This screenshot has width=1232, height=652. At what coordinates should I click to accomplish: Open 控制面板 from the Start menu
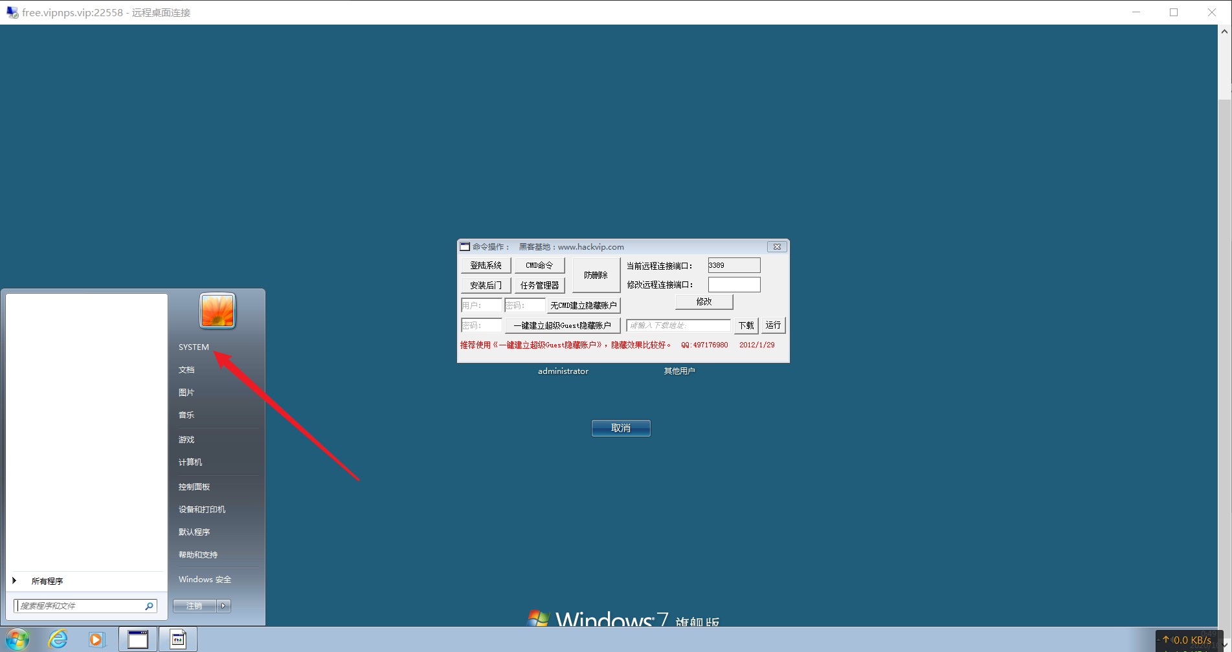[x=194, y=487]
